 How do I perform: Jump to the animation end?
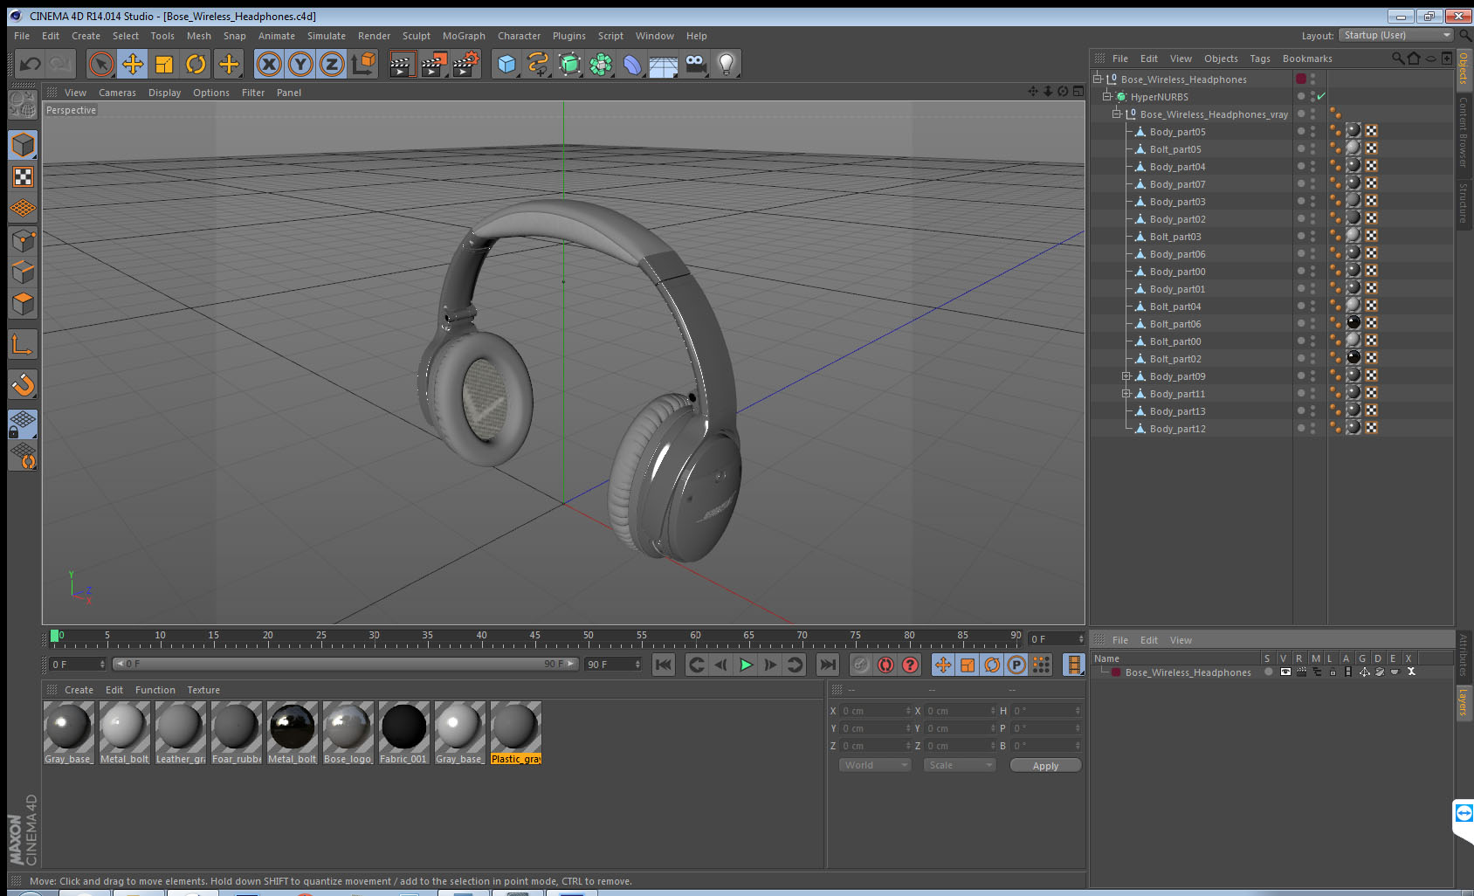click(x=828, y=665)
